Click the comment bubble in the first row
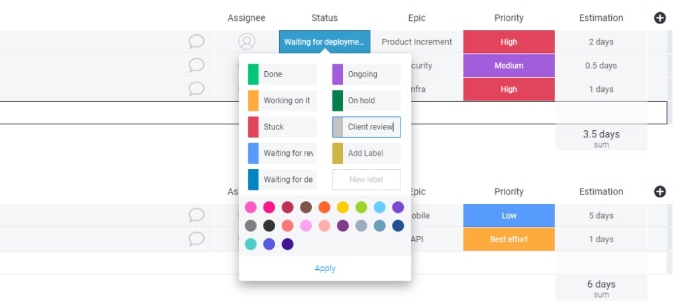Image resolution: width=687 pixels, height=304 pixels. [x=196, y=42]
